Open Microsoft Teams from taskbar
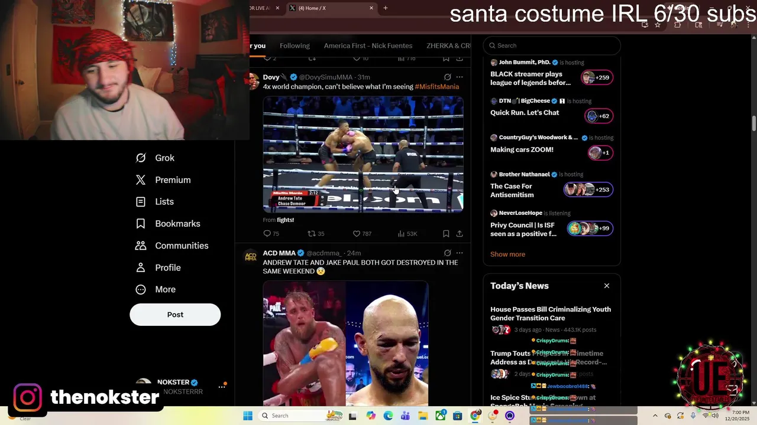 [405, 416]
